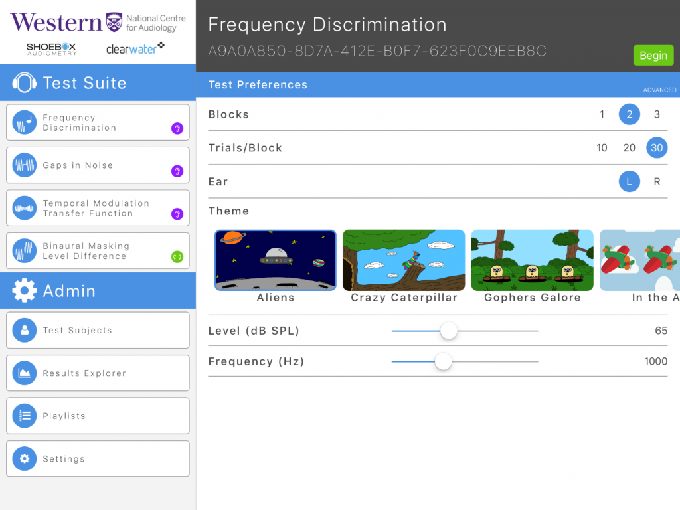
Task: Set Trials/Block to 20
Action: (x=630, y=148)
